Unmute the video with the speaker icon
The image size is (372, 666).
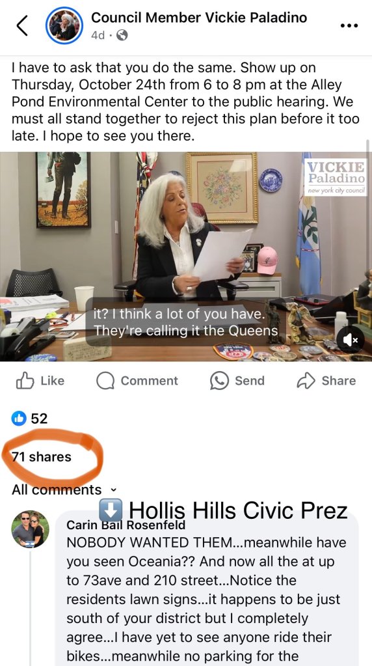coord(351,339)
